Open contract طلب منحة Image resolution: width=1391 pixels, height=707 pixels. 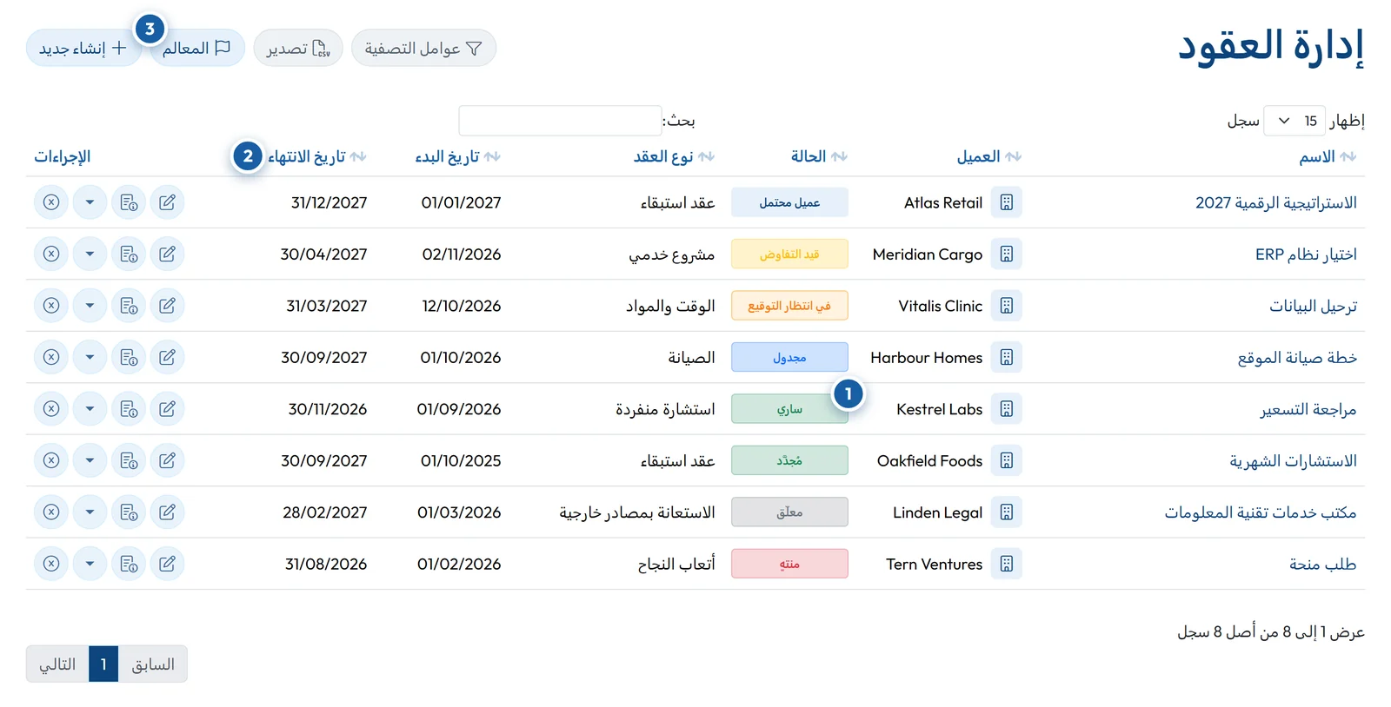click(1323, 564)
